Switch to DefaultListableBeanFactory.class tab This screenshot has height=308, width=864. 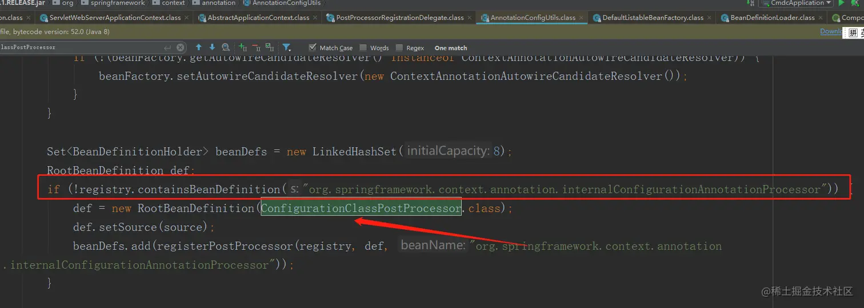point(653,18)
